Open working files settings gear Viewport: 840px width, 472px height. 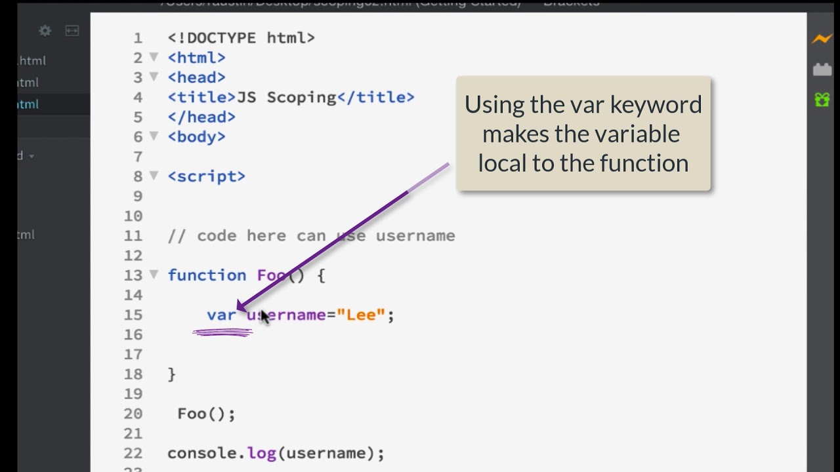pos(45,31)
